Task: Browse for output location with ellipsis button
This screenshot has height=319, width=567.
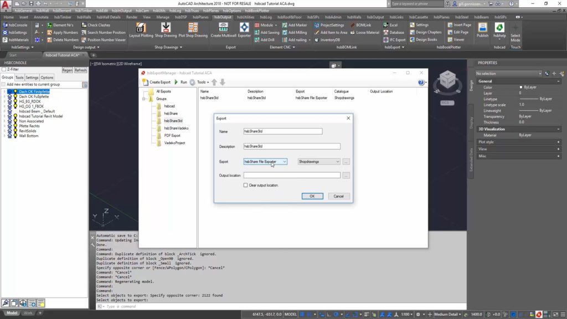Action: click(x=346, y=176)
